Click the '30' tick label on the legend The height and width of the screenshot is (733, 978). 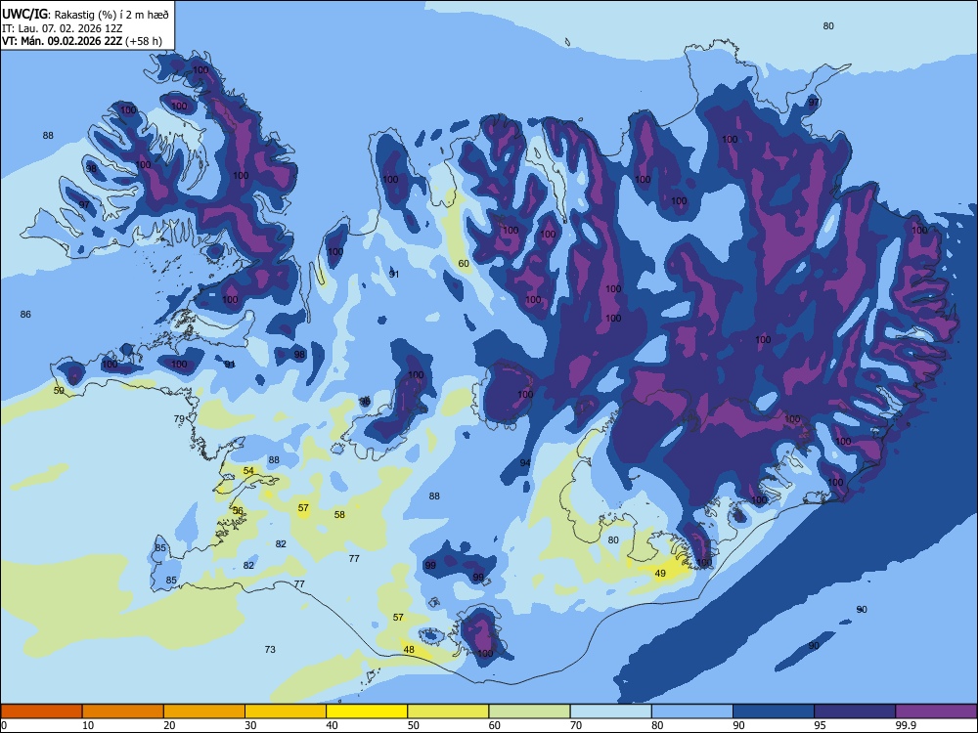tap(250, 725)
